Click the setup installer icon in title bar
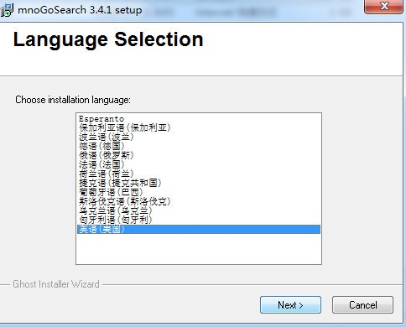This screenshot has width=406, height=327. (x=7, y=10)
